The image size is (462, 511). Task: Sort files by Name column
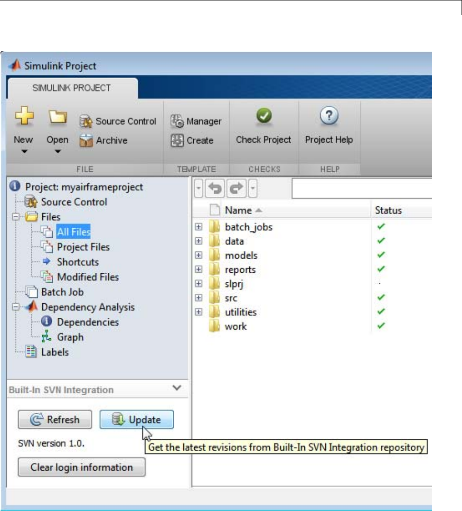244,210
